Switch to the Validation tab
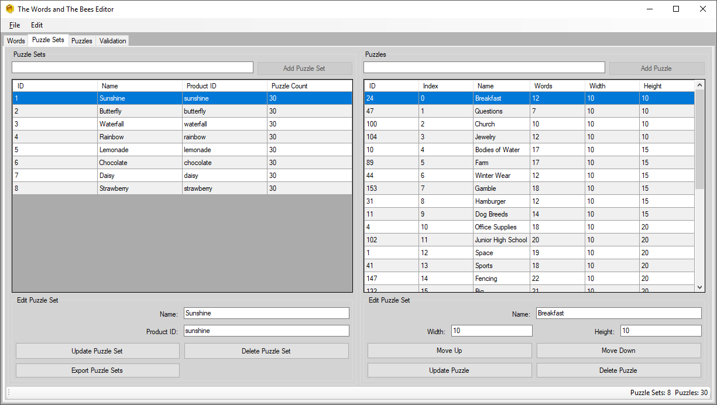The width and height of the screenshot is (717, 405). 112,41
